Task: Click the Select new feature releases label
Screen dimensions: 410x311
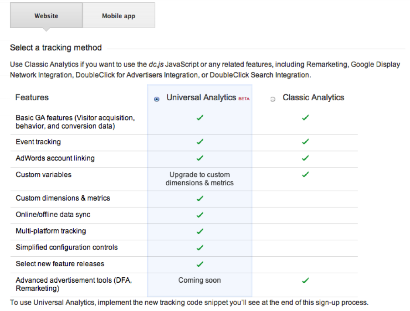Action: tap(60, 264)
